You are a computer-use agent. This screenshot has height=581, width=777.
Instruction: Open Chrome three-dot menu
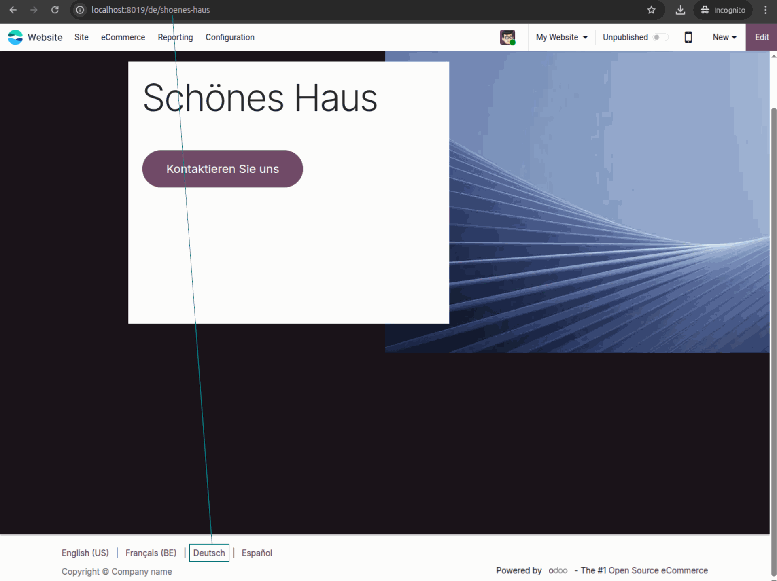765,10
